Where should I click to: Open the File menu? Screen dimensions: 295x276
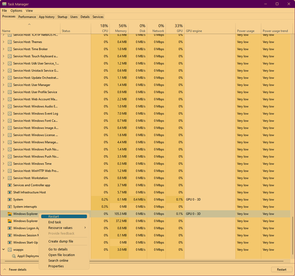4,10
